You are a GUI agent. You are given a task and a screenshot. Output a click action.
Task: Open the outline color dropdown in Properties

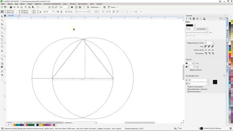[194, 25]
